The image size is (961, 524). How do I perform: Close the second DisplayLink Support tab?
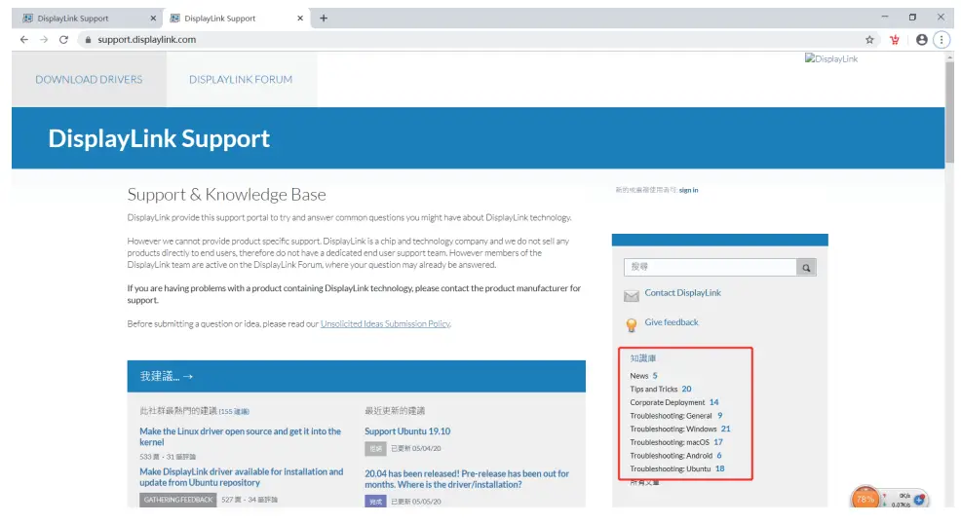point(300,19)
